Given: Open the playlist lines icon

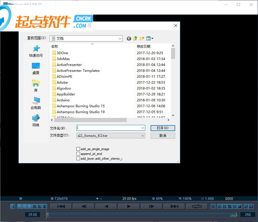Looking at the screenshot, I should click(x=213, y=206).
